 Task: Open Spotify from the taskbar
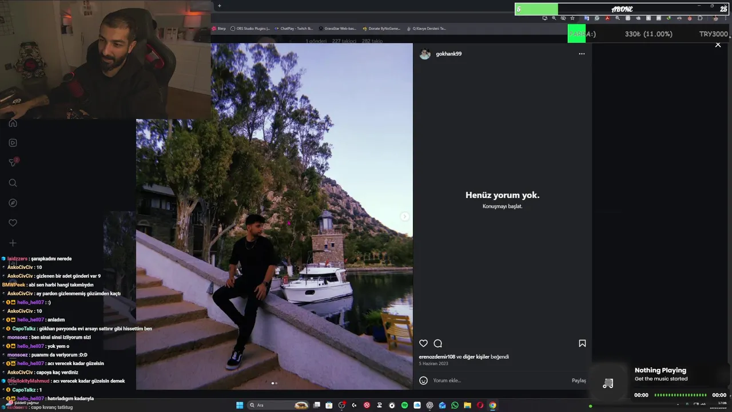coord(404,405)
